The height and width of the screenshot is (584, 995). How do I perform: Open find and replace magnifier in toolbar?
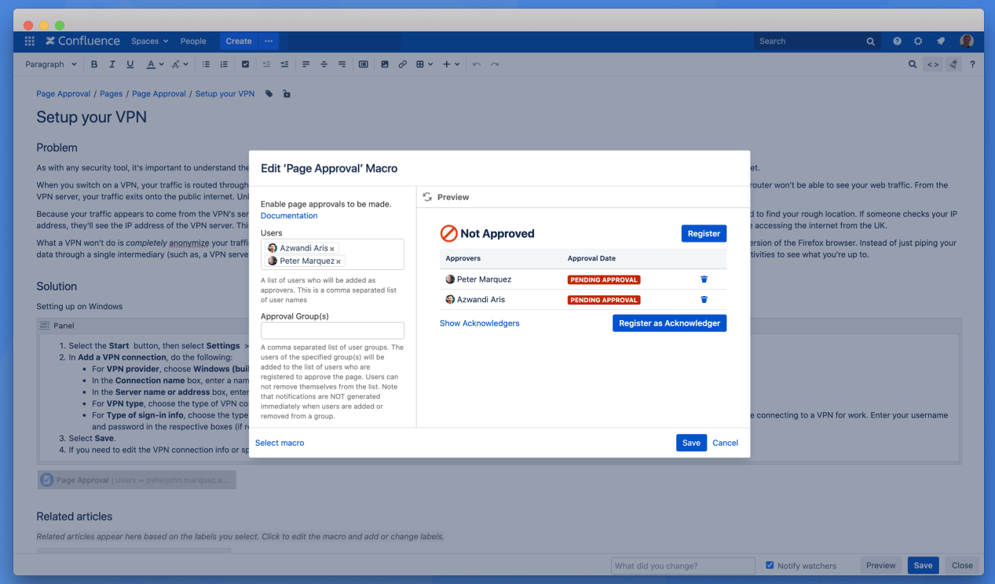(x=912, y=64)
